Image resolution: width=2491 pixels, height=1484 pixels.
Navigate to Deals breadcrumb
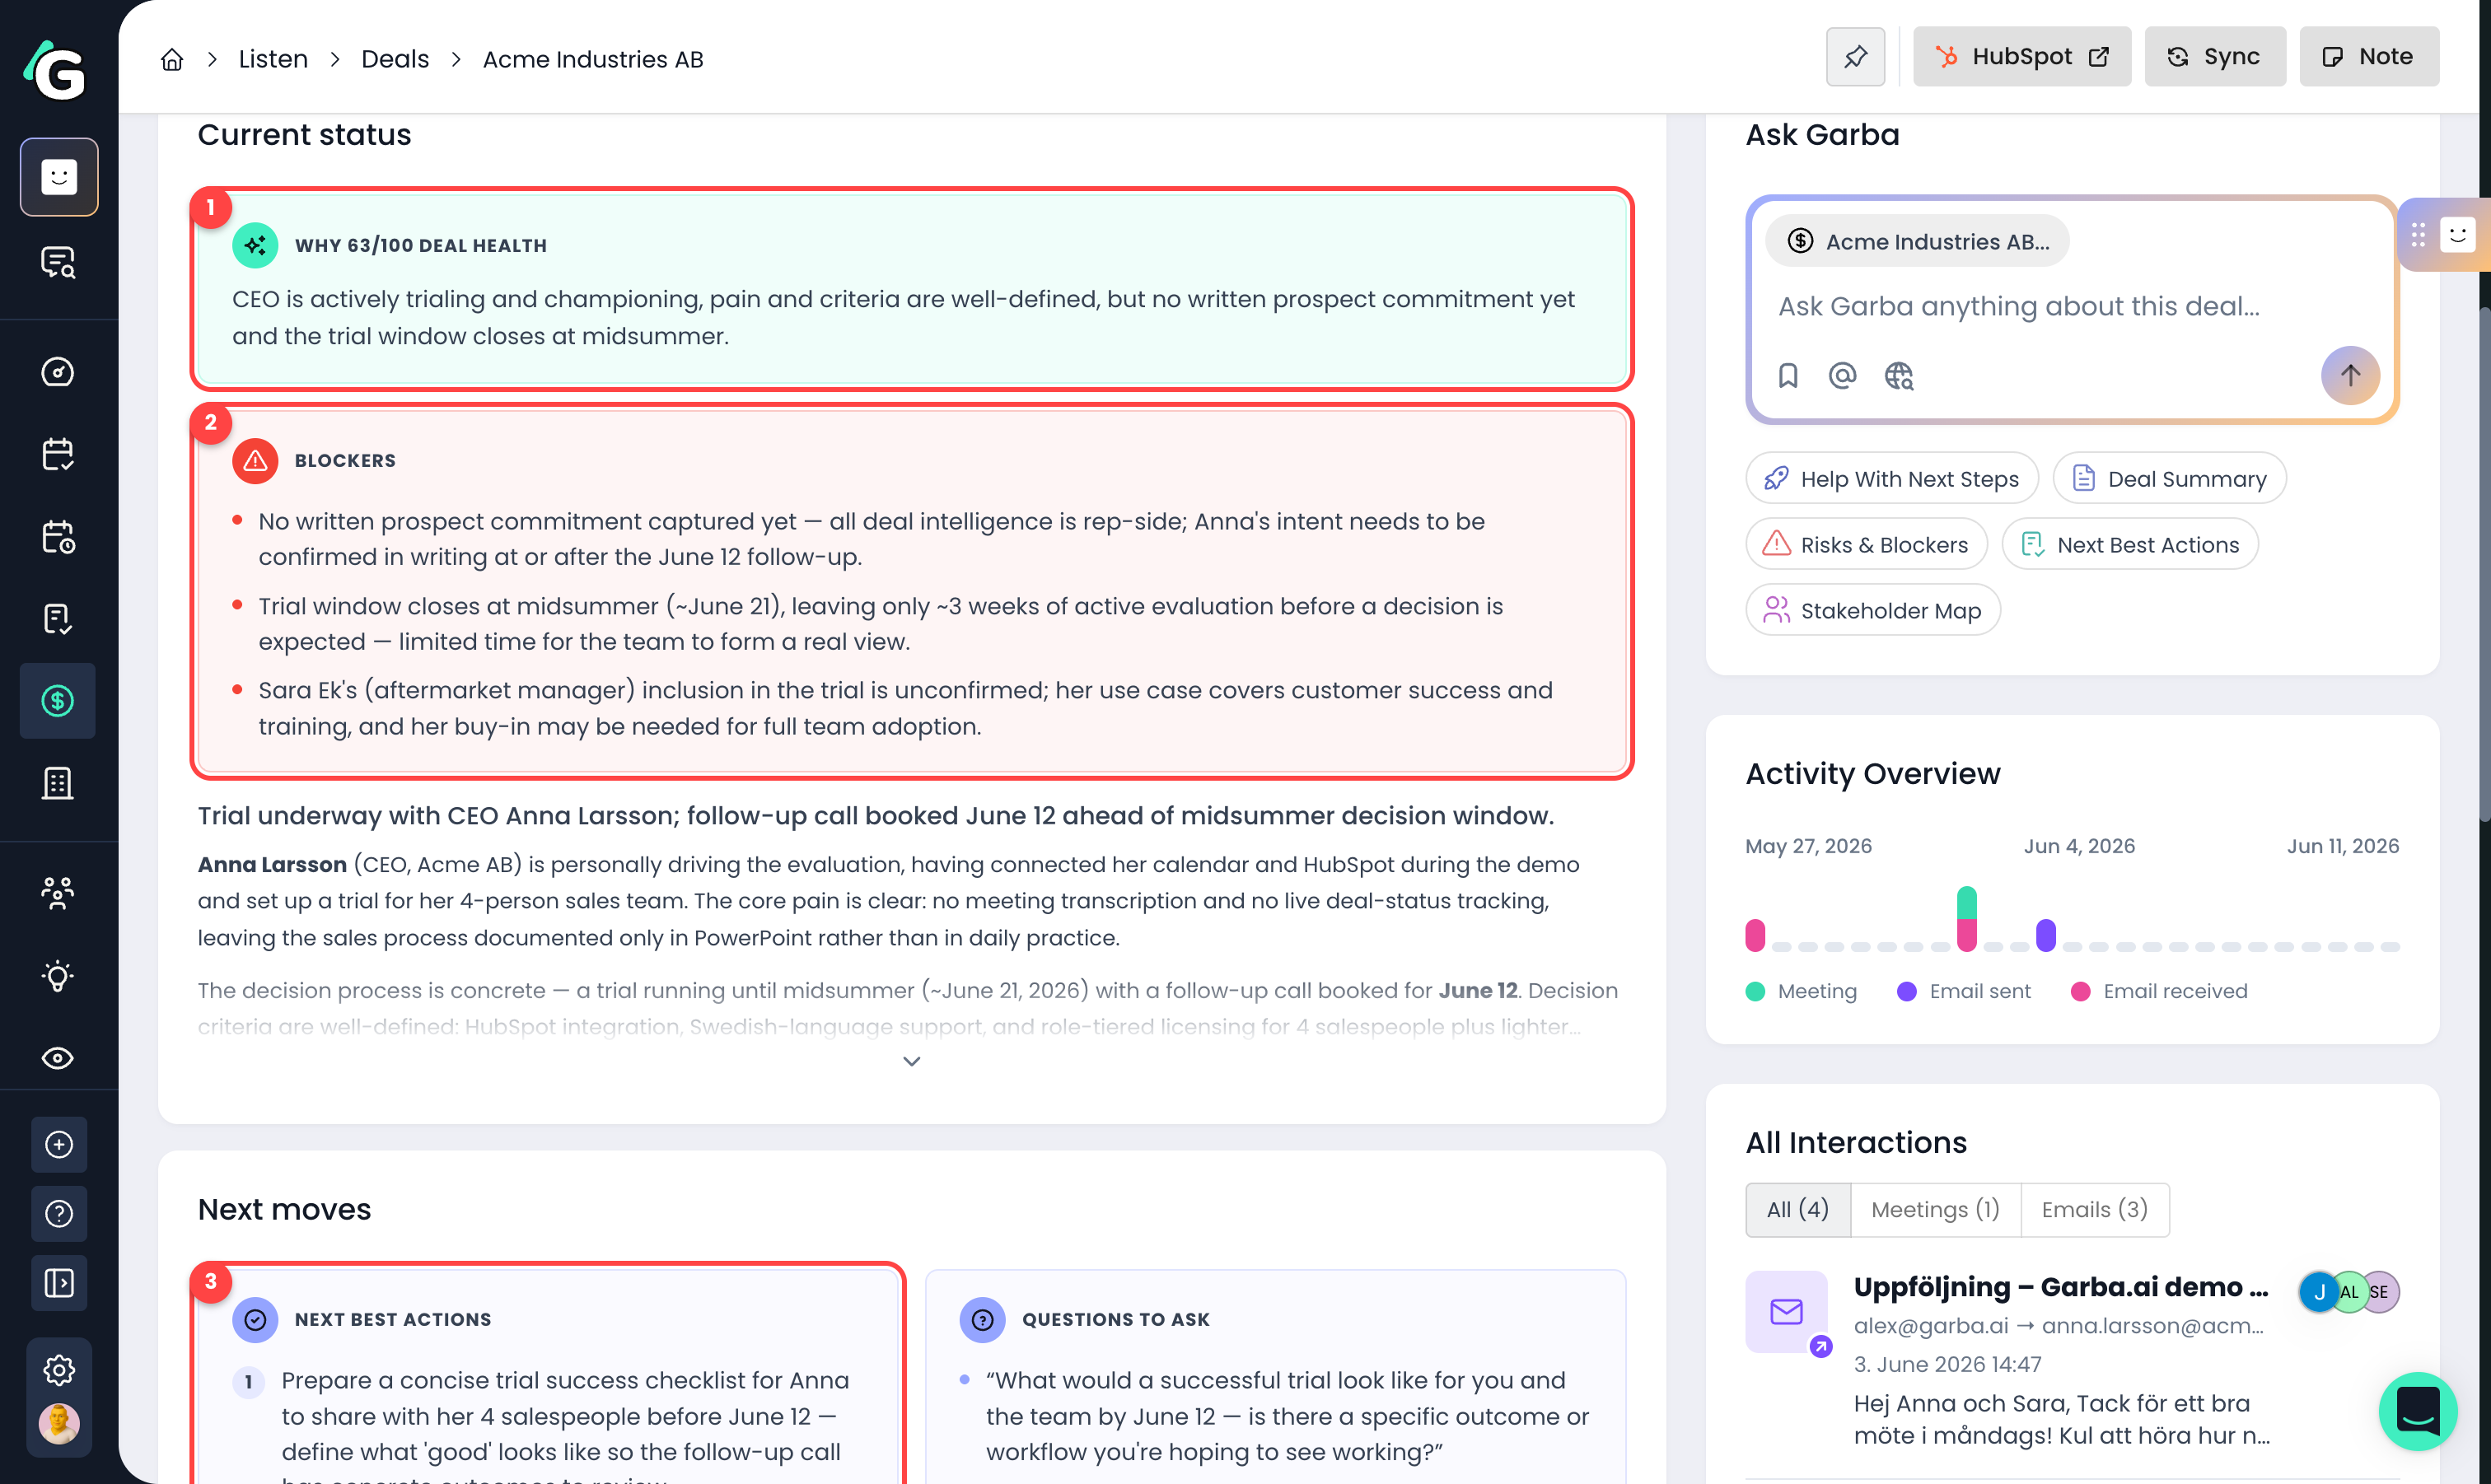[x=395, y=59]
